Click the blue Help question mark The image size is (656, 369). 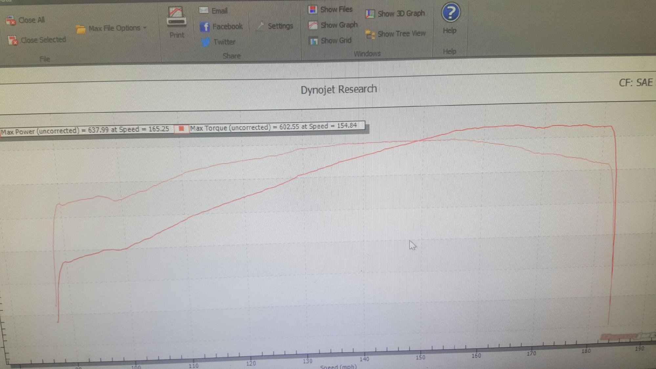click(451, 13)
